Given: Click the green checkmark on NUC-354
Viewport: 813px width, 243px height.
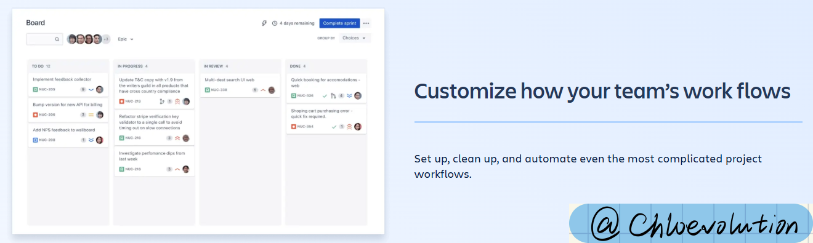Looking at the screenshot, I should point(334,126).
